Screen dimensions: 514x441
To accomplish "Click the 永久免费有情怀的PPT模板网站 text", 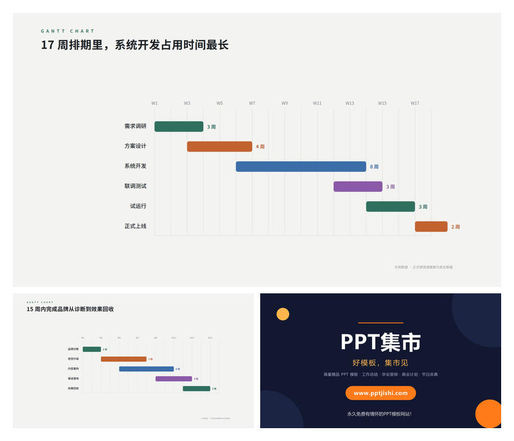I will 379,414.
